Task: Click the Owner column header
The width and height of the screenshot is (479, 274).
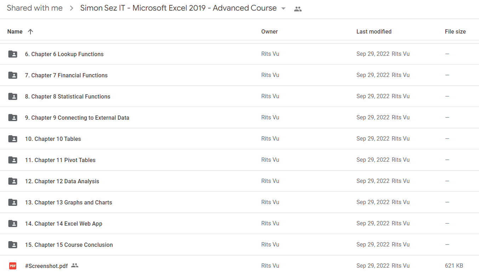Action: point(269,32)
